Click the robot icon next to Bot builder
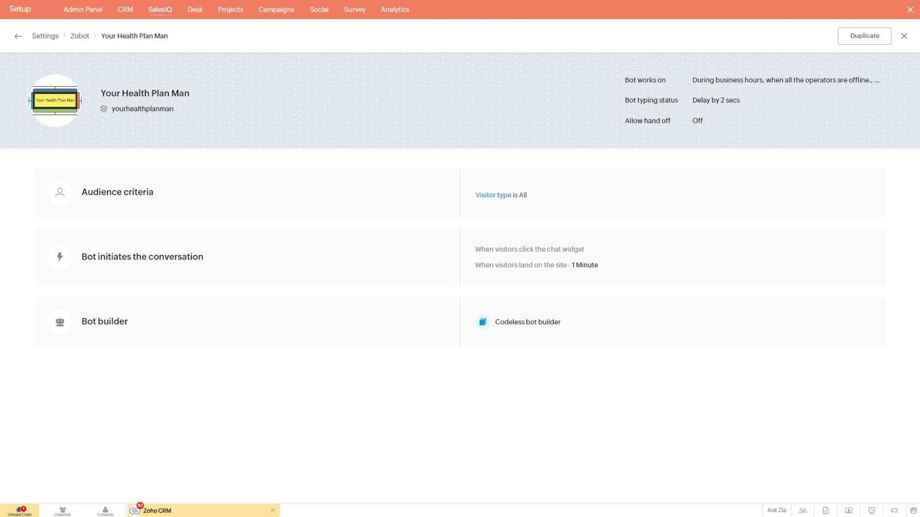 coord(60,322)
